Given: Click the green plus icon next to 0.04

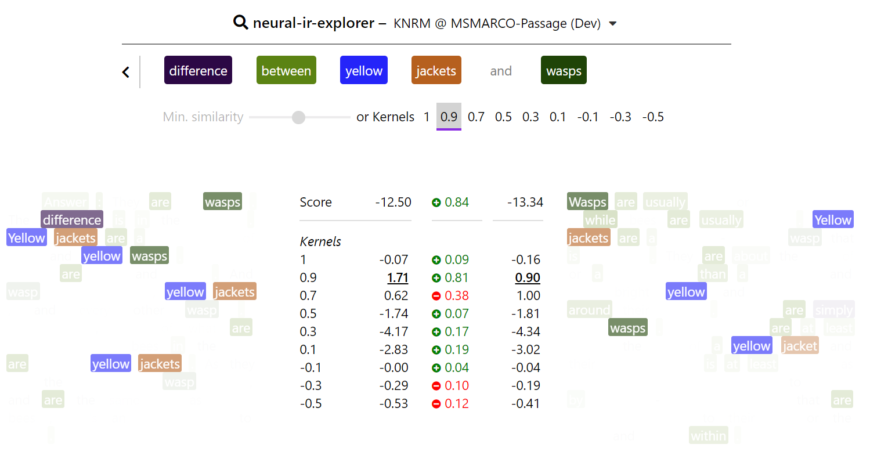Looking at the screenshot, I should click(x=436, y=367).
